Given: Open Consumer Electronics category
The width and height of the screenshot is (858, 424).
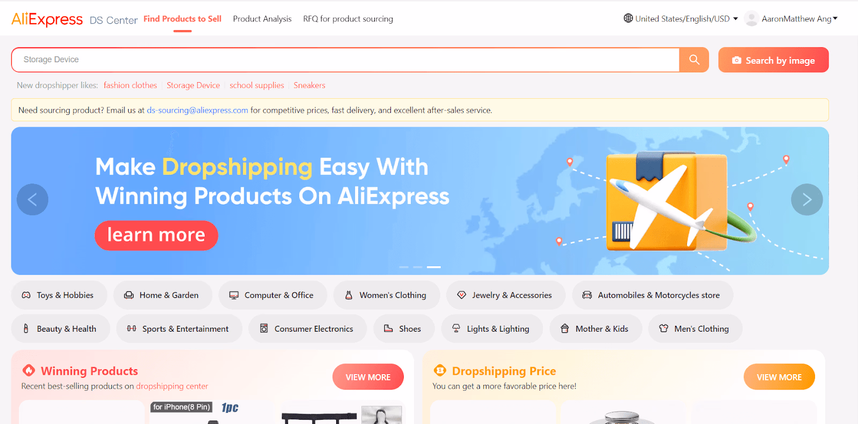Looking at the screenshot, I should pos(307,328).
